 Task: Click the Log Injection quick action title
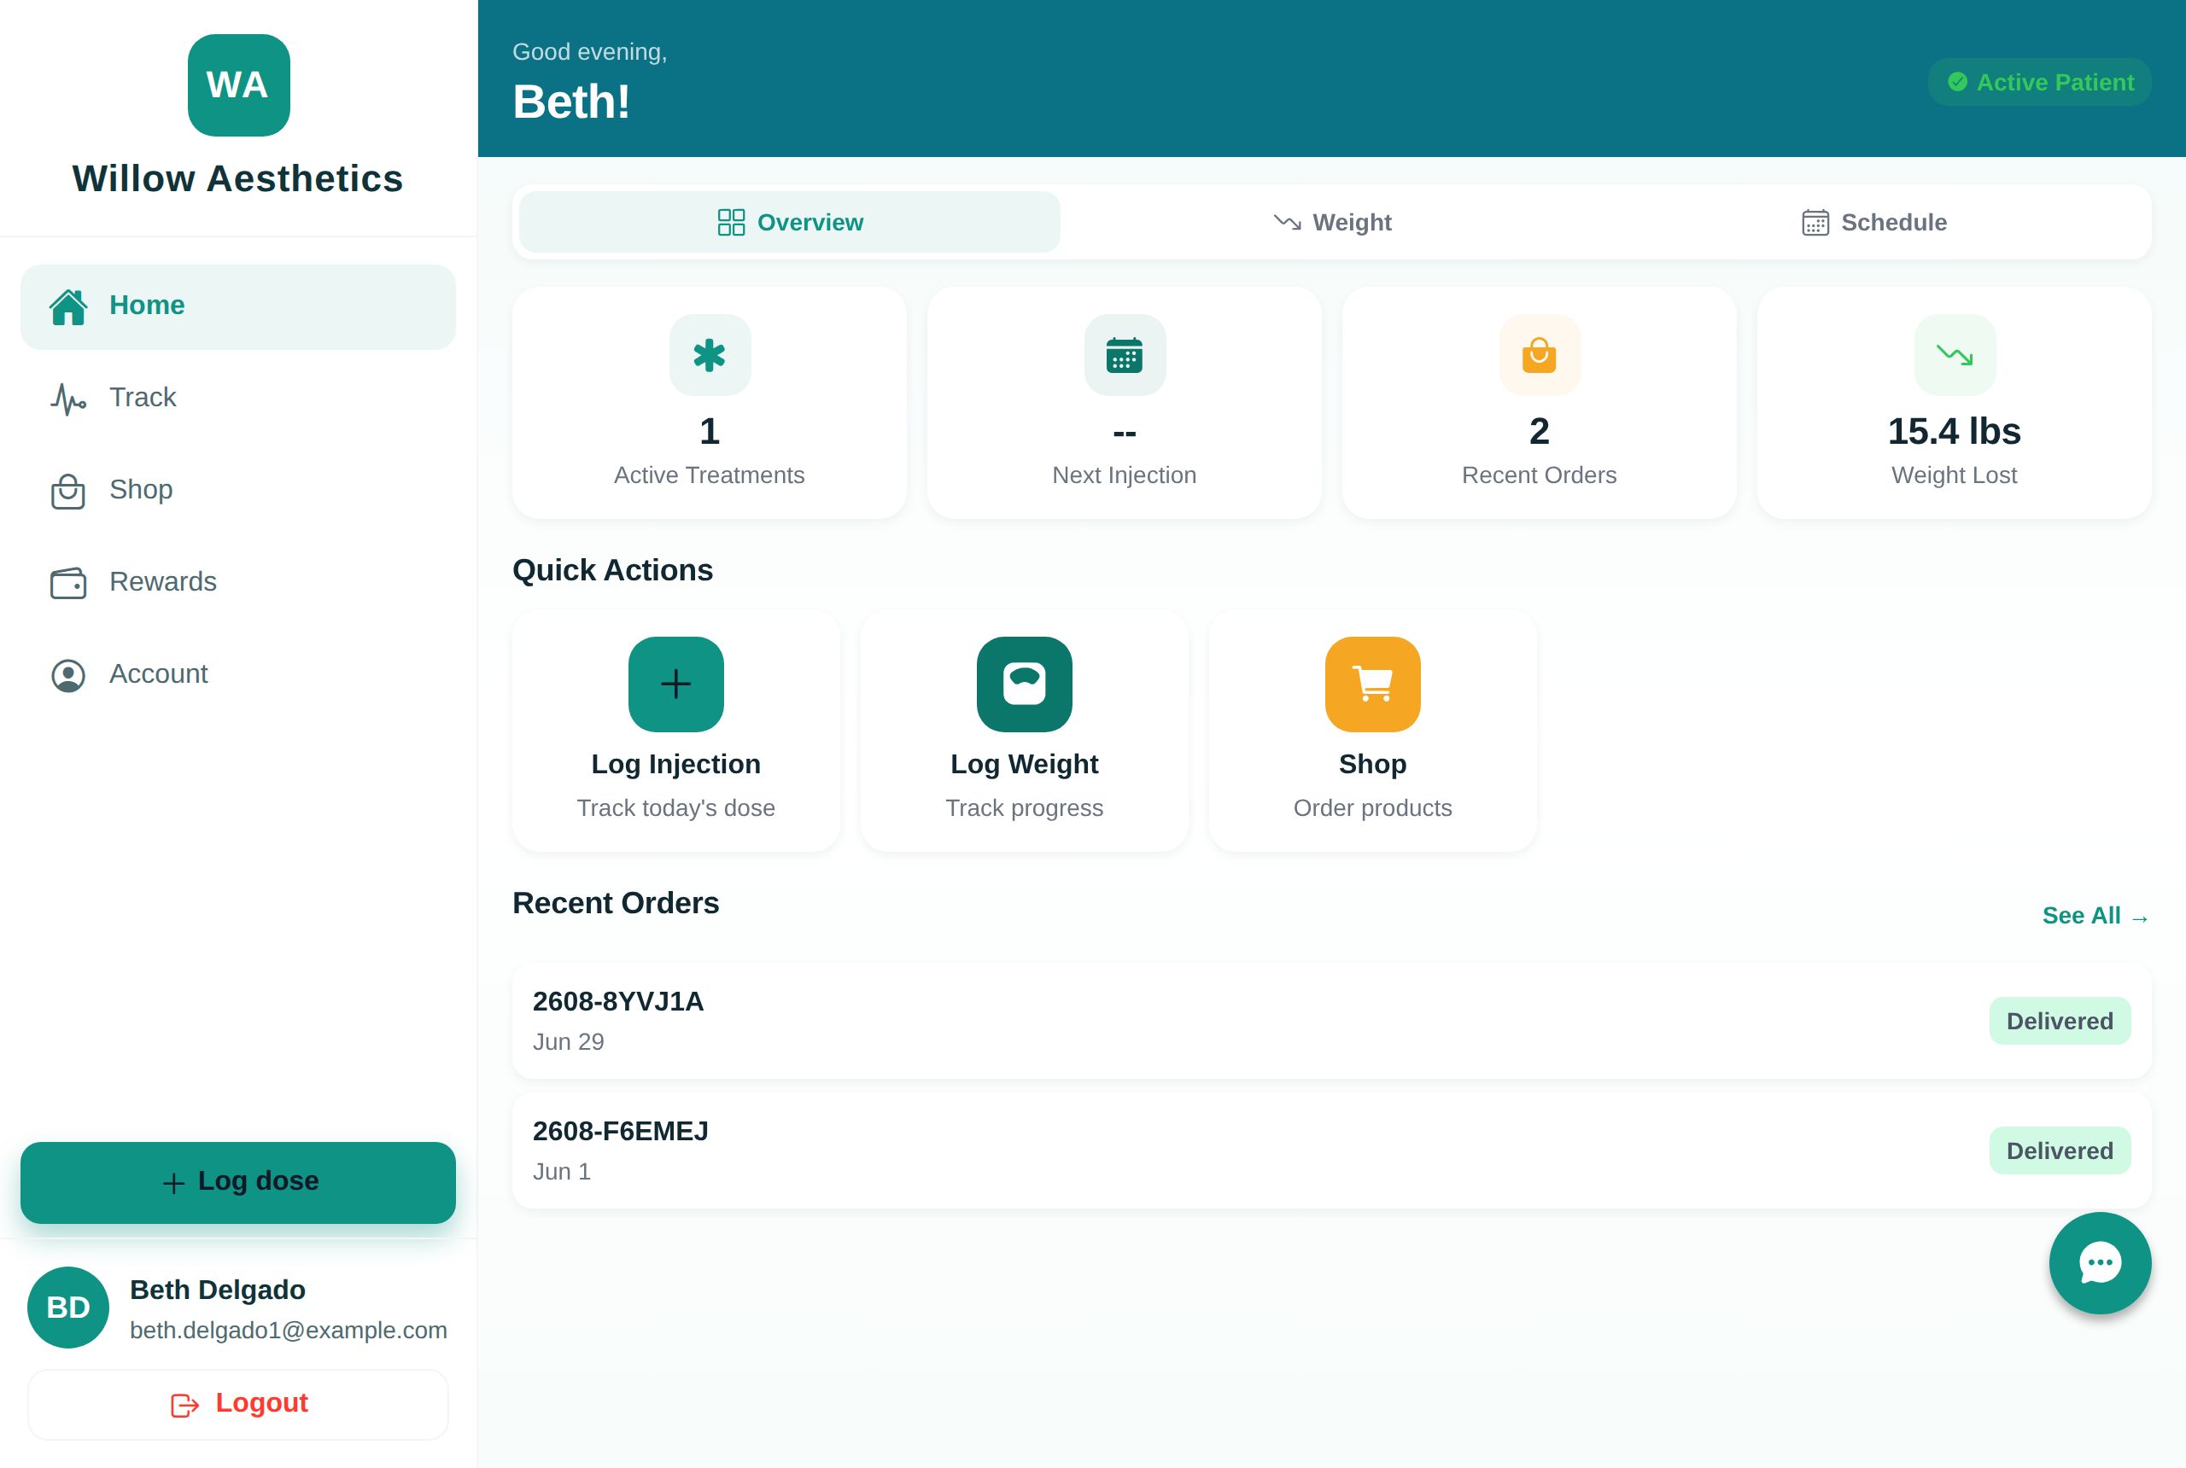[676, 765]
